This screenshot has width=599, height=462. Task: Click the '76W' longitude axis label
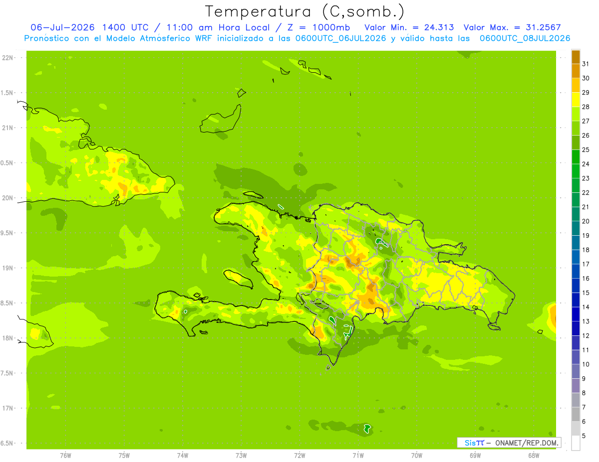pos(65,455)
